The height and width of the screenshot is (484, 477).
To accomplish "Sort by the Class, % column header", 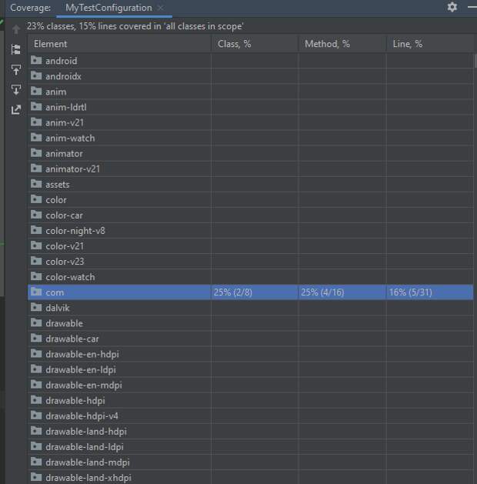I will (255, 44).
